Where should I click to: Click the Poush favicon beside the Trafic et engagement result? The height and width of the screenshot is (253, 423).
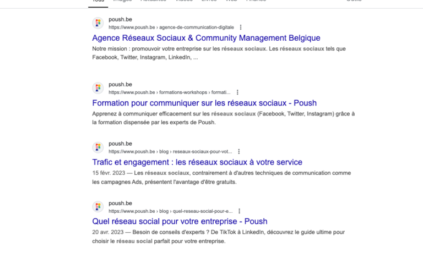click(x=98, y=147)
